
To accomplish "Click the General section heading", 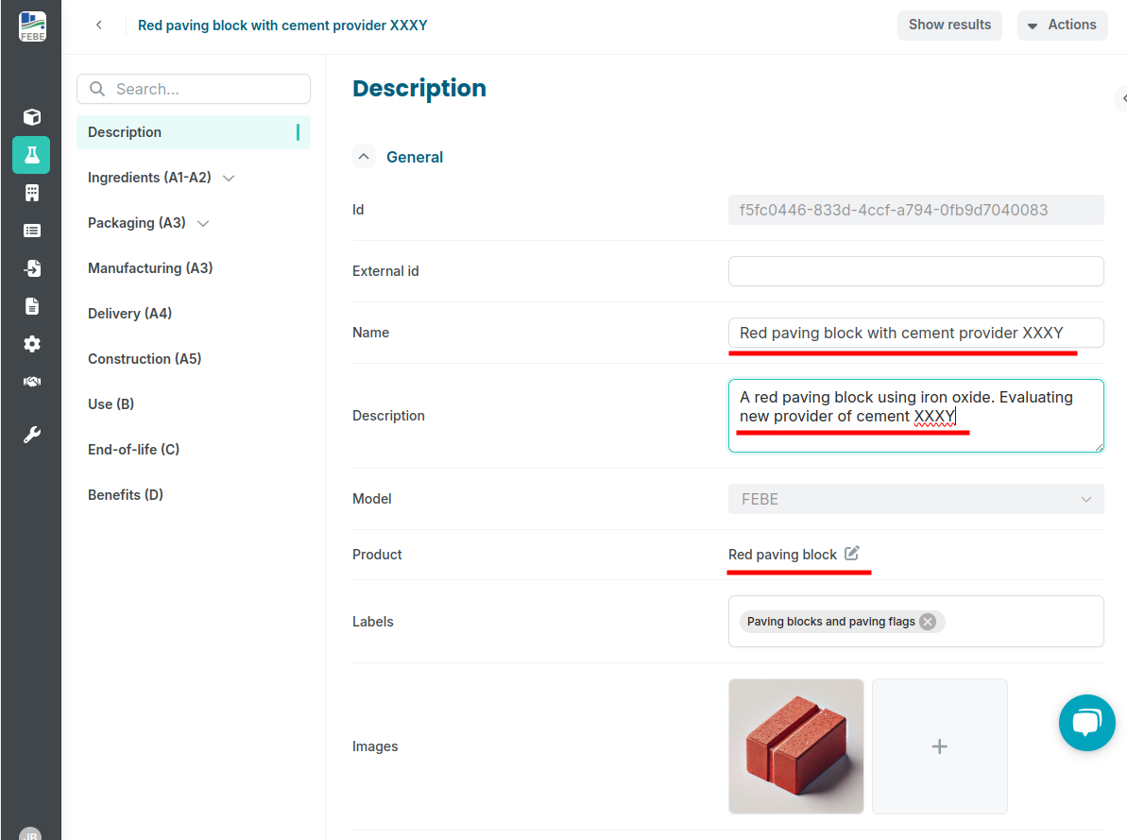I will point(415,157).
